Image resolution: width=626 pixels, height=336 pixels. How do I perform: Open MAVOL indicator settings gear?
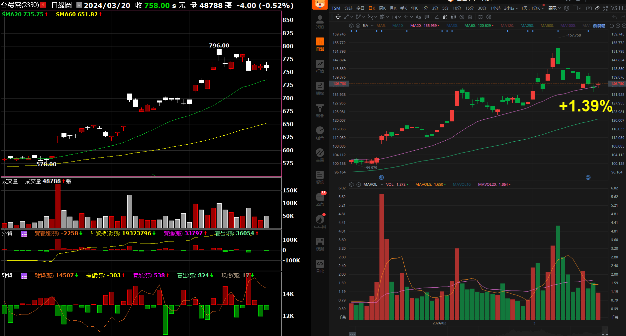351,184
